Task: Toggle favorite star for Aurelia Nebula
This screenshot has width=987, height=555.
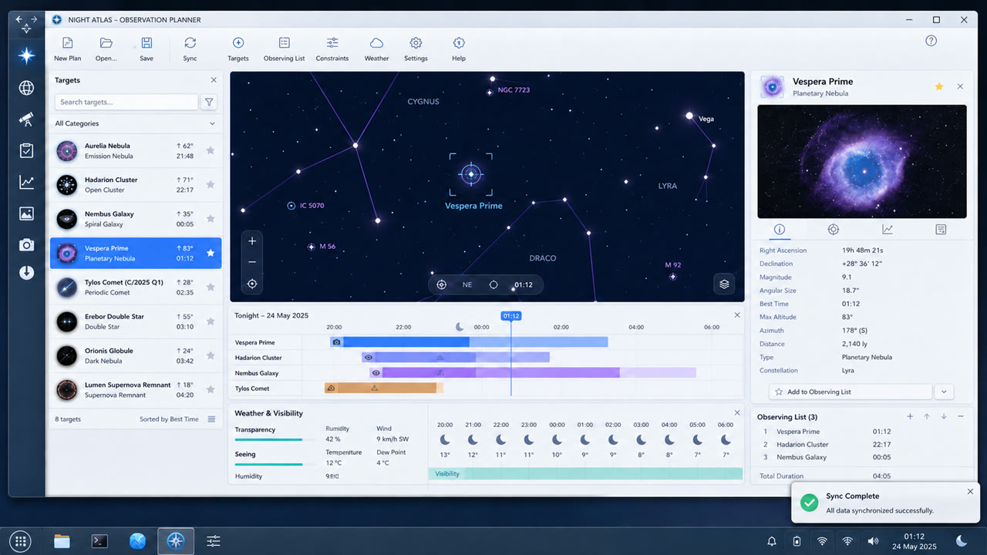Action: tap(211, 150)
